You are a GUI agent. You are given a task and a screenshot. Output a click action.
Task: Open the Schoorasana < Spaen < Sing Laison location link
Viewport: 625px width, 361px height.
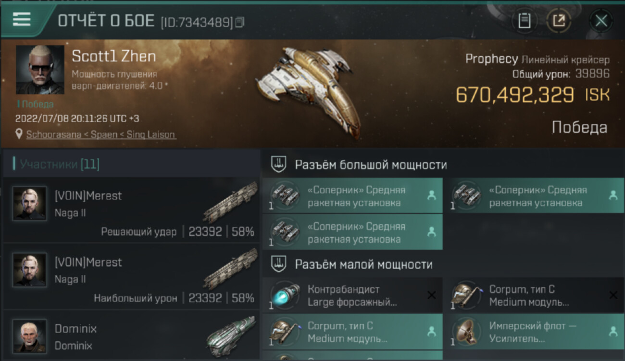pyautogui.click(x=101, y=135)
